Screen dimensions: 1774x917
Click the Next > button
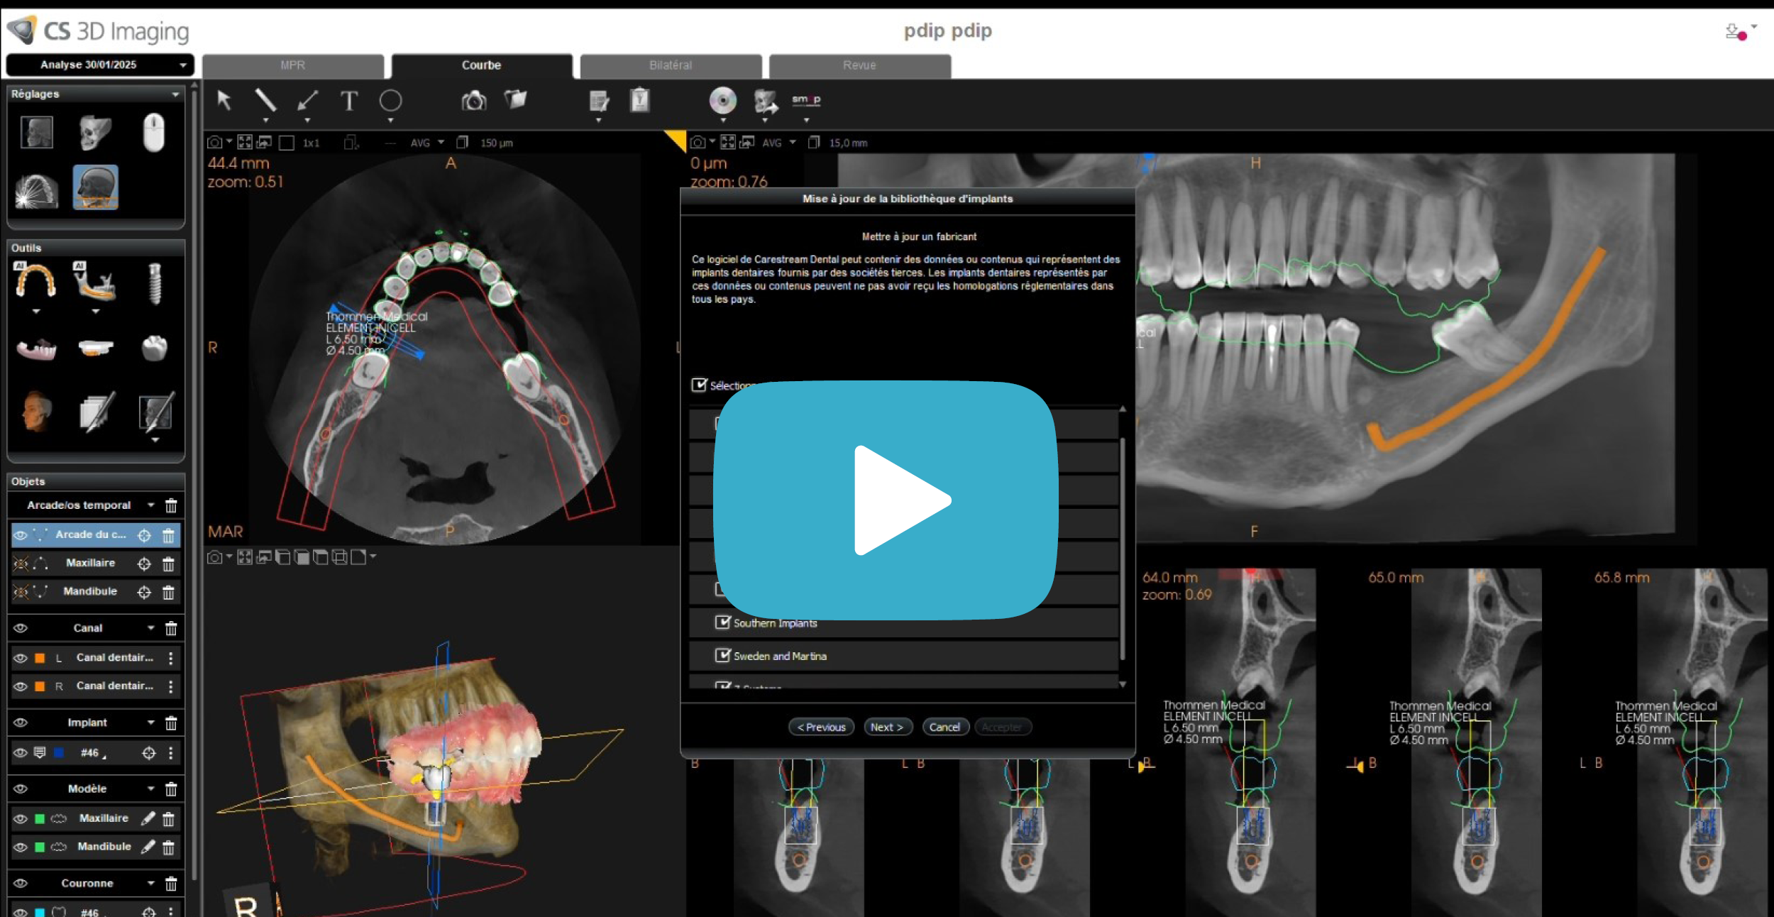(888, 727)
